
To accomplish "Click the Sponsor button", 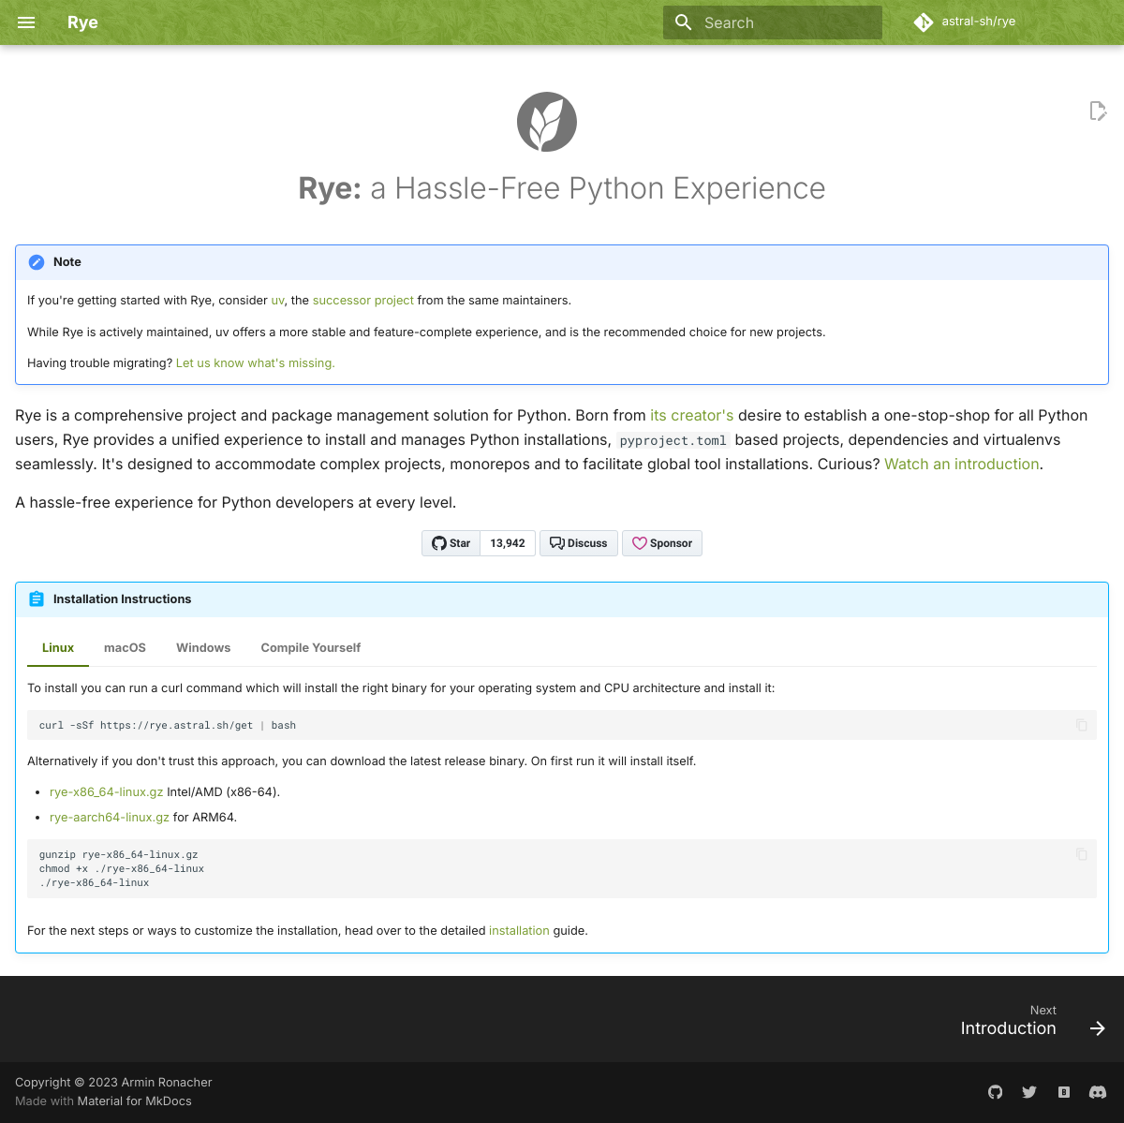I will [x=662, y=543].
